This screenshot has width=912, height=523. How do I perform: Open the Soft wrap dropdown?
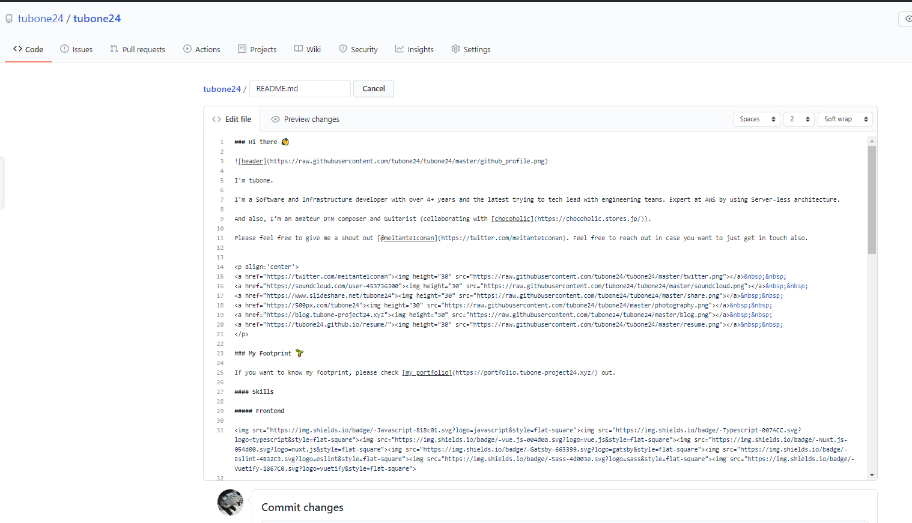pyautogui.click(x=844, y=119)
